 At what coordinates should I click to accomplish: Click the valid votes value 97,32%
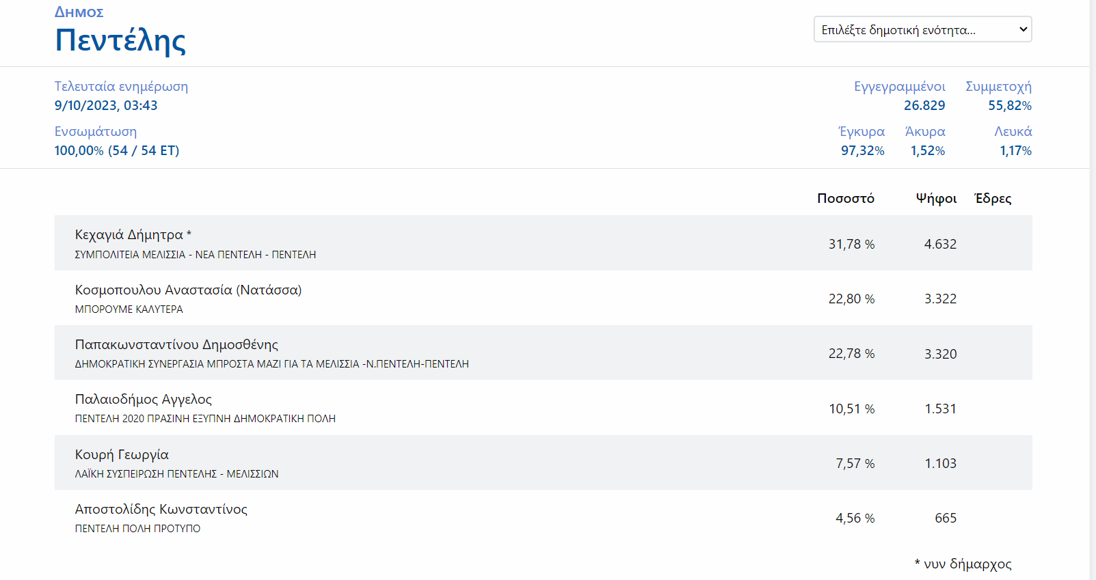(863, 151)
